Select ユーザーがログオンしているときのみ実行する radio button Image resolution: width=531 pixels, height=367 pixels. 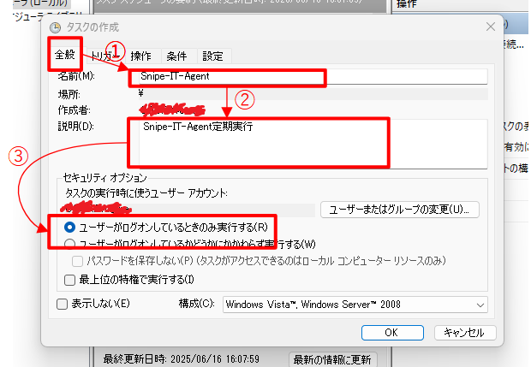[69, 228]
